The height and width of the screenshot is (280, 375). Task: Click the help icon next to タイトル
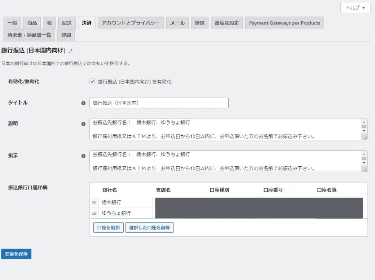click(83, 103)
